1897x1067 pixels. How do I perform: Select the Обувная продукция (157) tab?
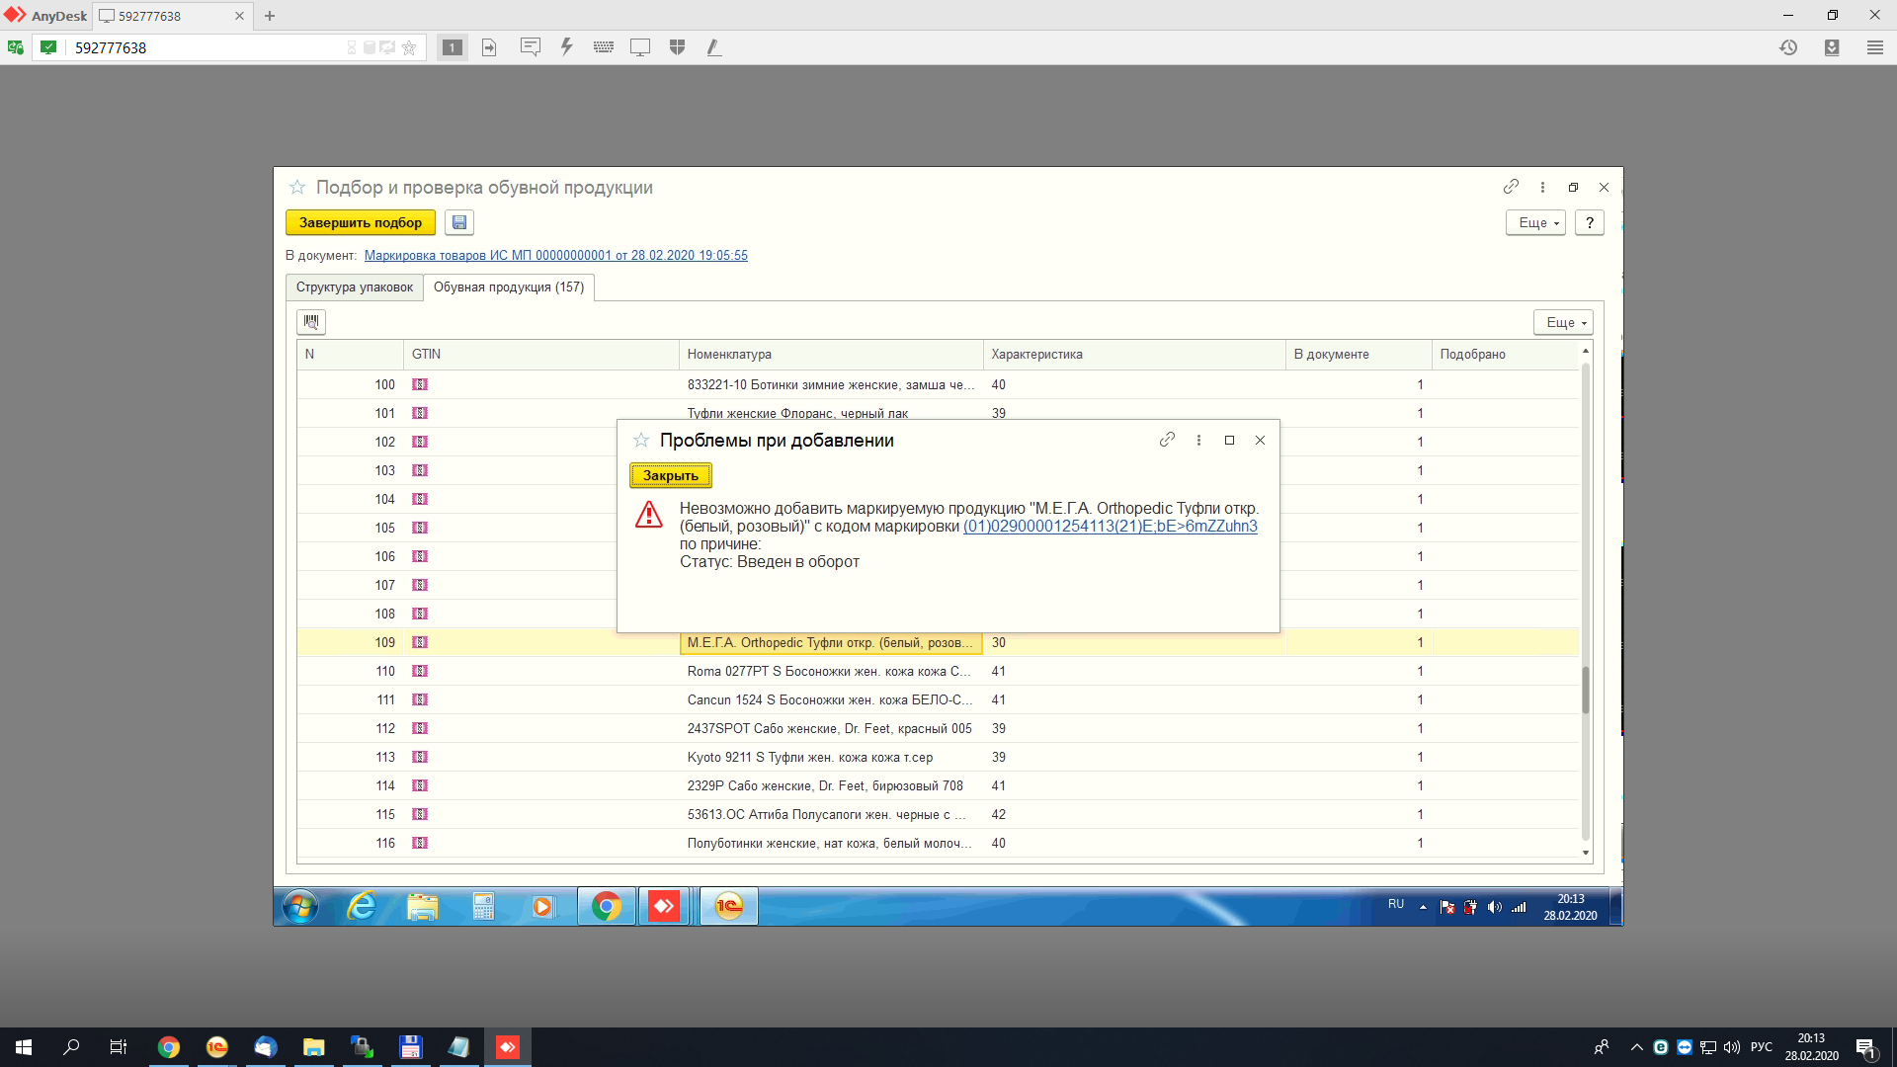tap(509, 287)
